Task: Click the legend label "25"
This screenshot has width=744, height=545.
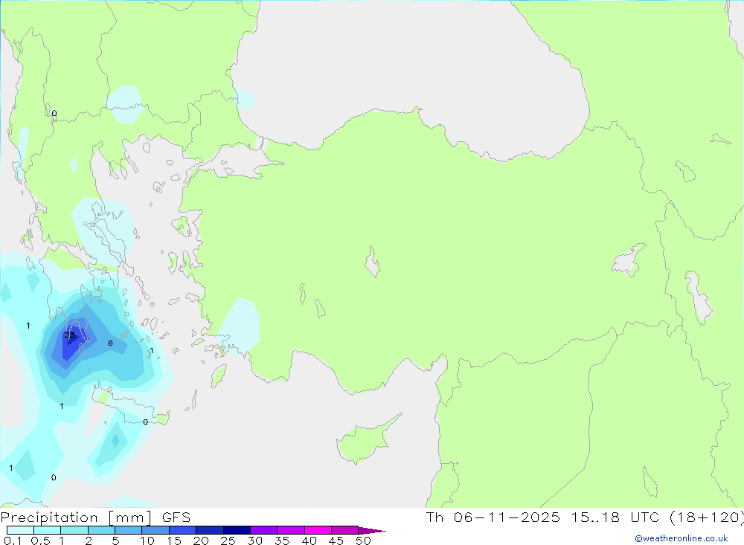Action: pyautogui.click(x=228, y=541)
